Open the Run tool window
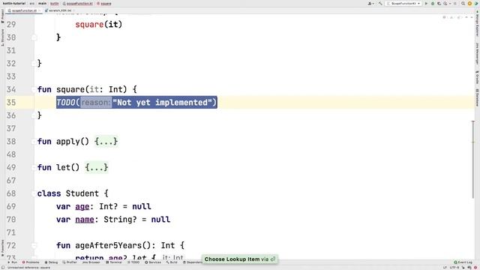The width and height of the screenshot is (480, 270). point(12,262)
